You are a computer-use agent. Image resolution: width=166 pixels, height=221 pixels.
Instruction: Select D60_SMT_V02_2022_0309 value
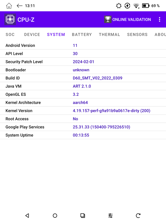pyautogui.click(x=97, y=78)
